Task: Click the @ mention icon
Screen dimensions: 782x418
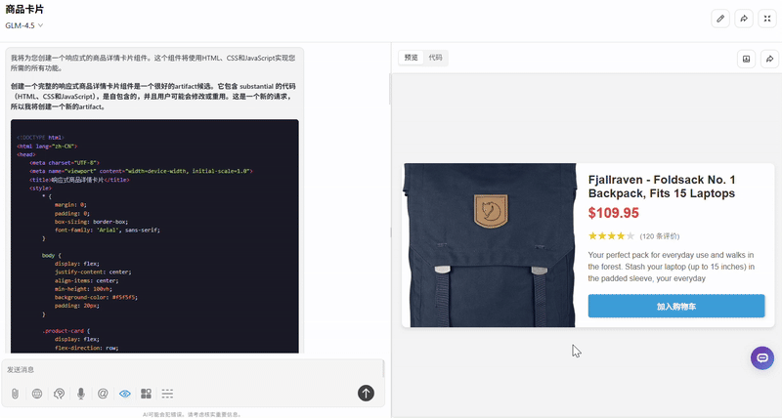Action: pyautogui.click(x=103, y=394)
